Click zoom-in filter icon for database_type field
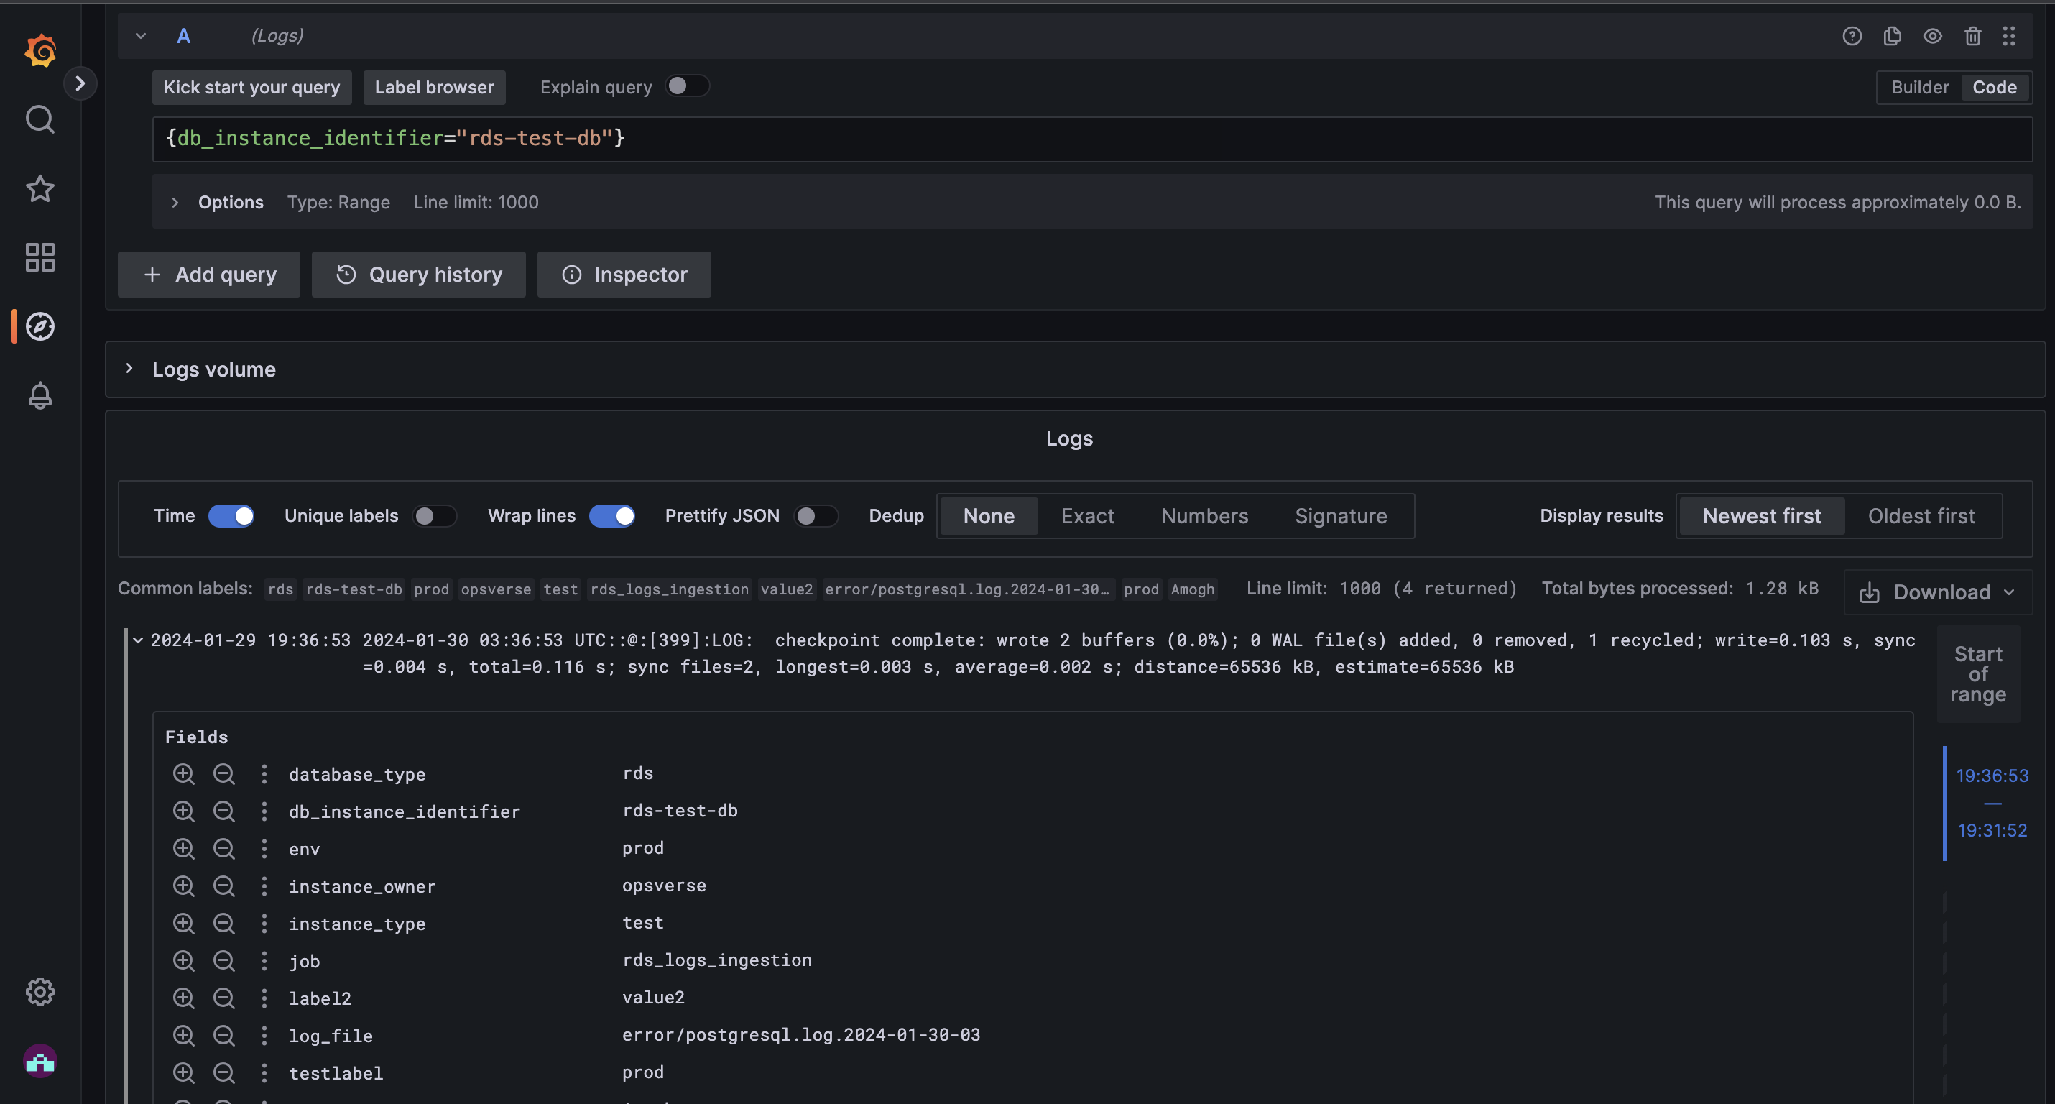This screenshot has width=2055, height=1104. pos(183,773)
